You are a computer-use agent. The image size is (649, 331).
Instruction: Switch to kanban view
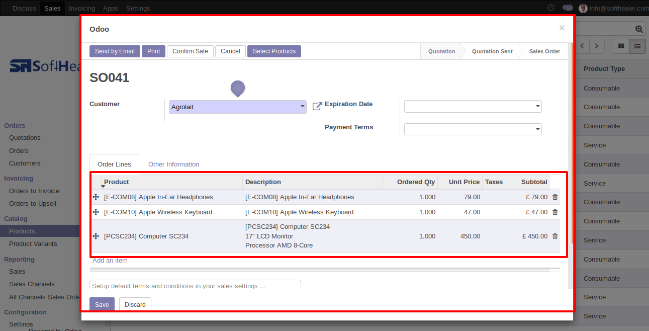621,46
